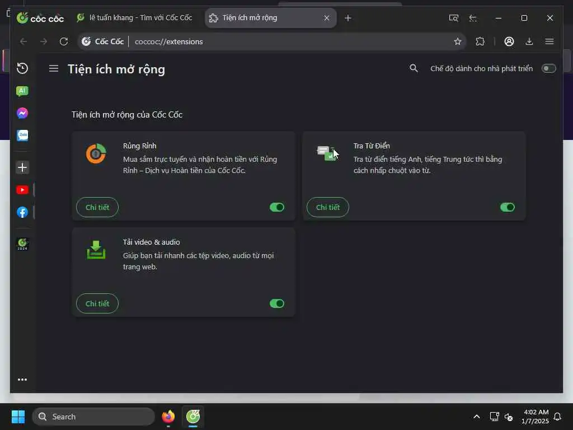This screenshot has width=573, height=430.
Task: Click the Chế độ dành cho nhà phát triển label
Action: [x=481, y=68]
